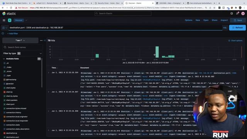
Task: Switch to the Dark Mode Stop Start tab
Action: [17, 3]
